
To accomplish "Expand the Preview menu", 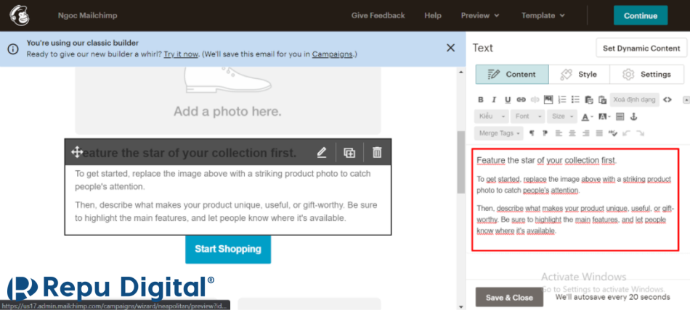I will pos(480,15).
